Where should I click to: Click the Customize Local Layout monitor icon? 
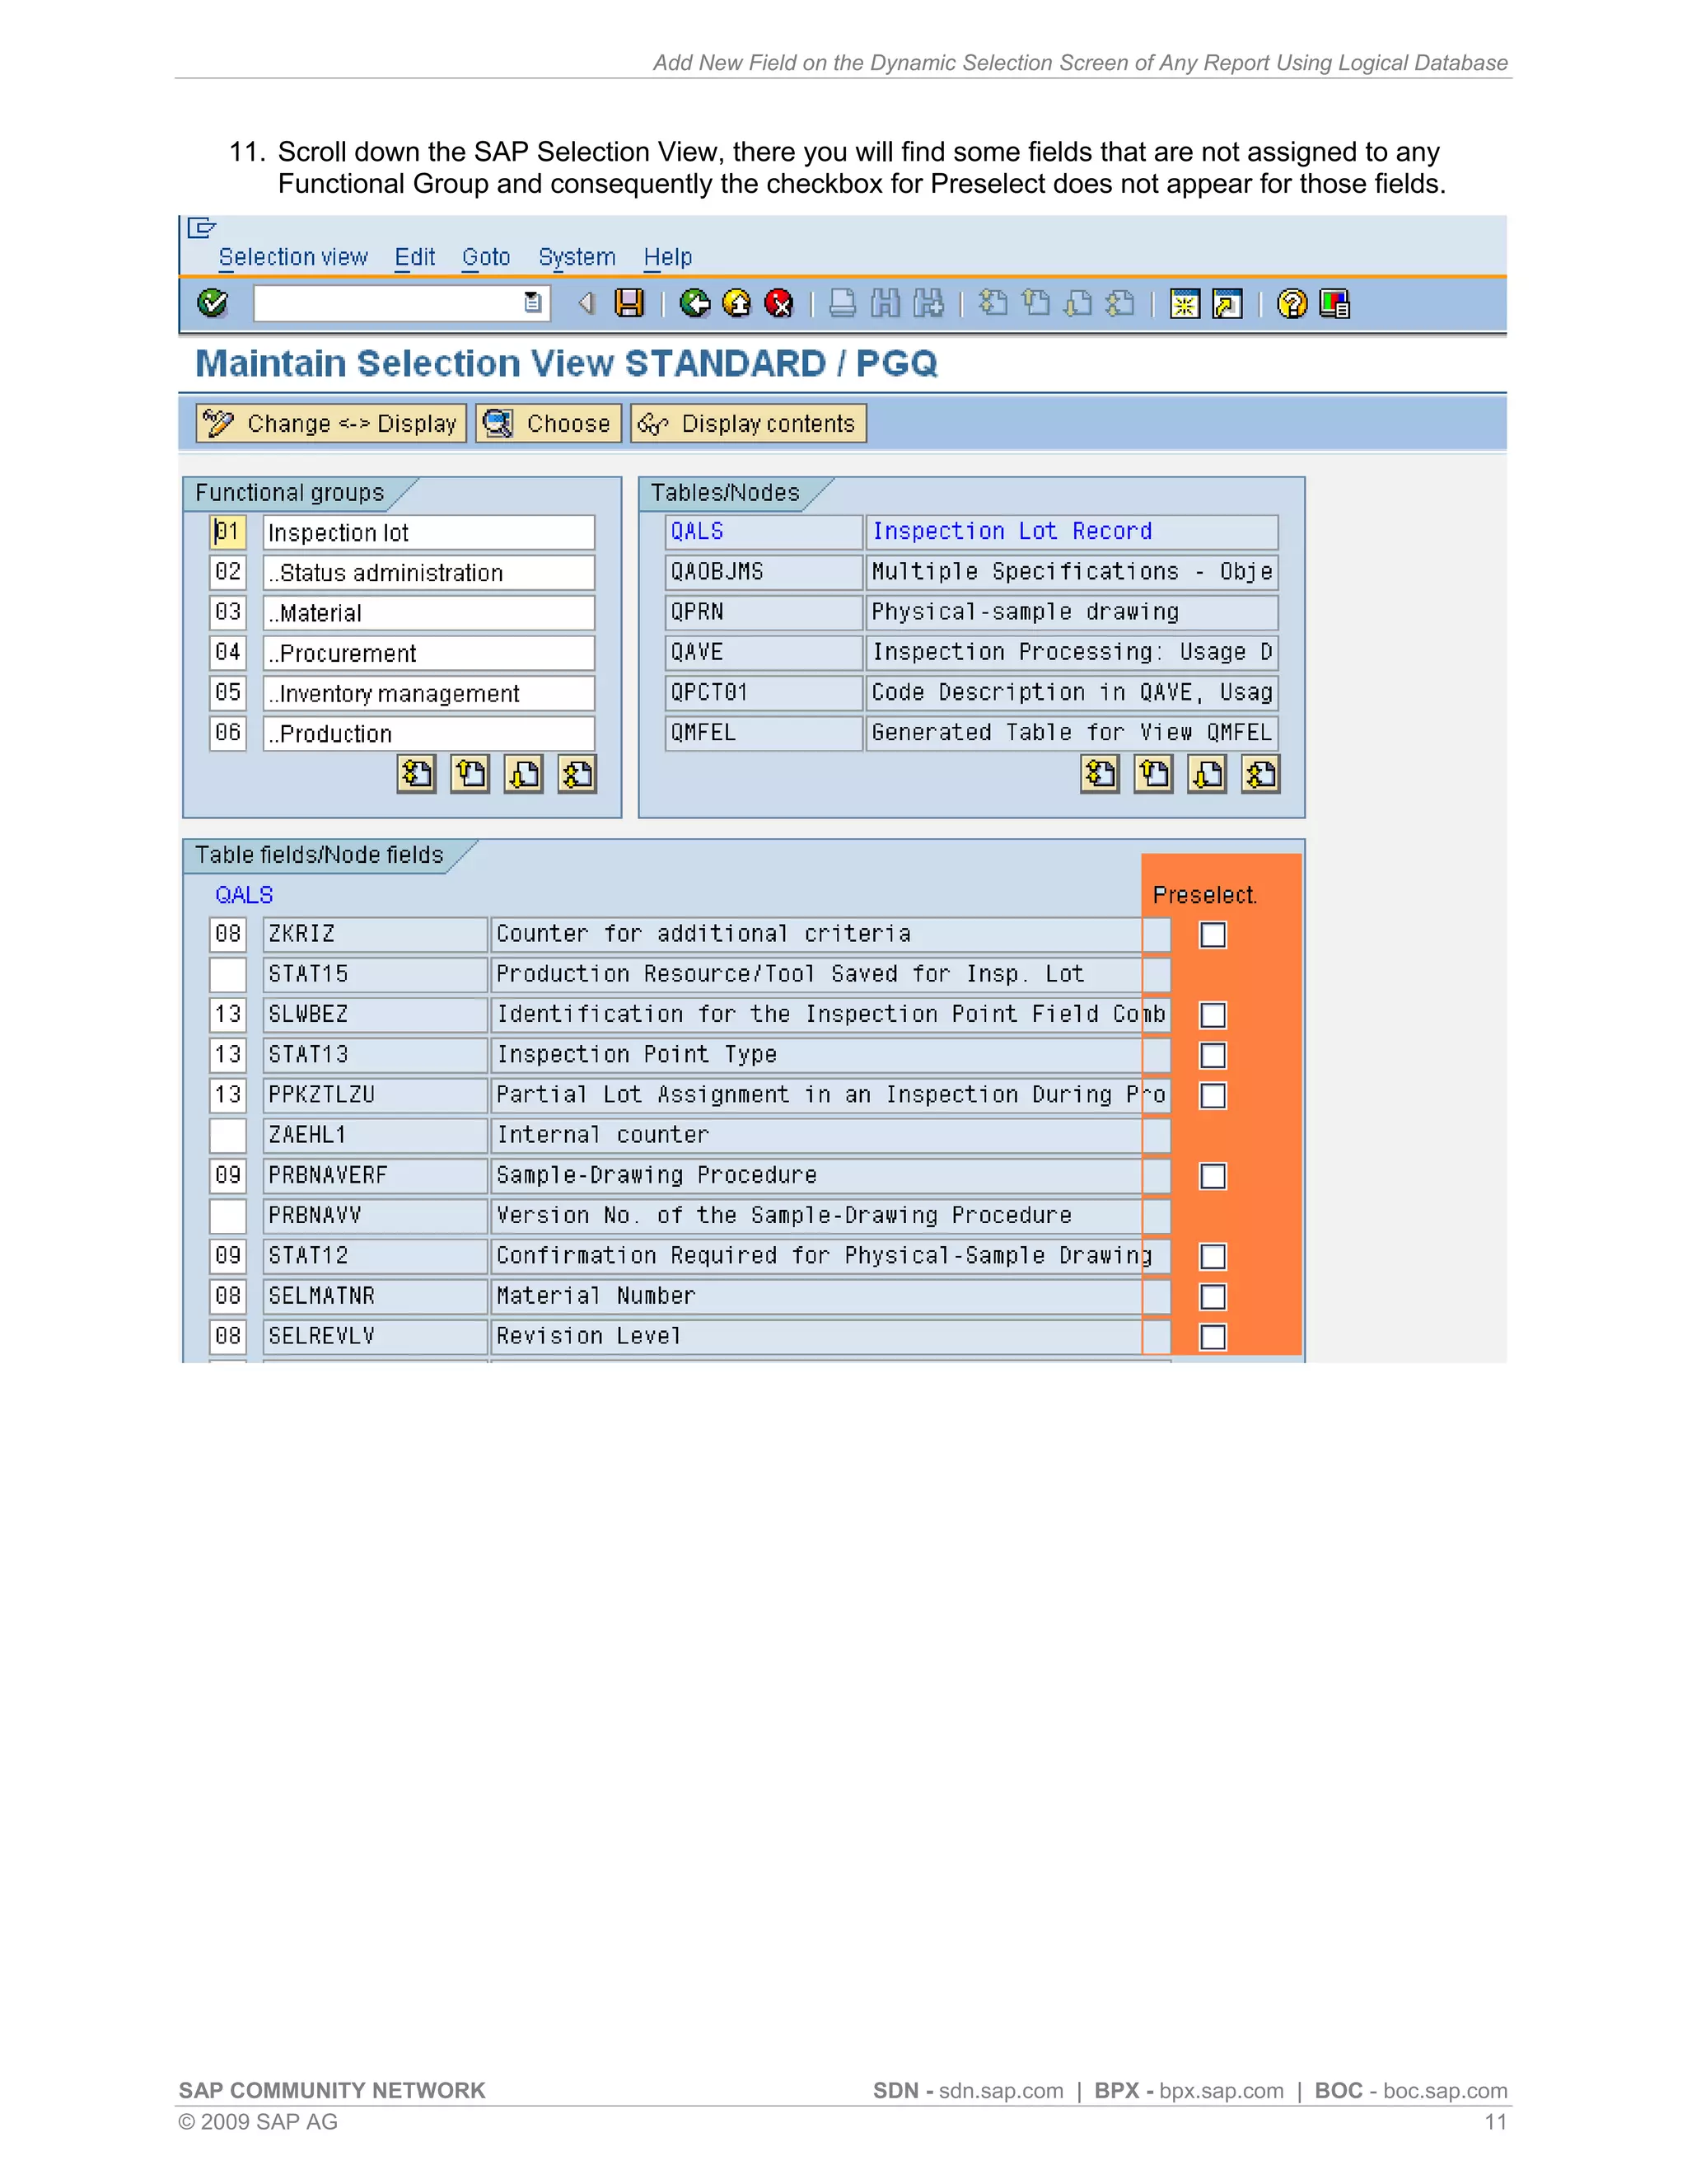coord(1334,303)
